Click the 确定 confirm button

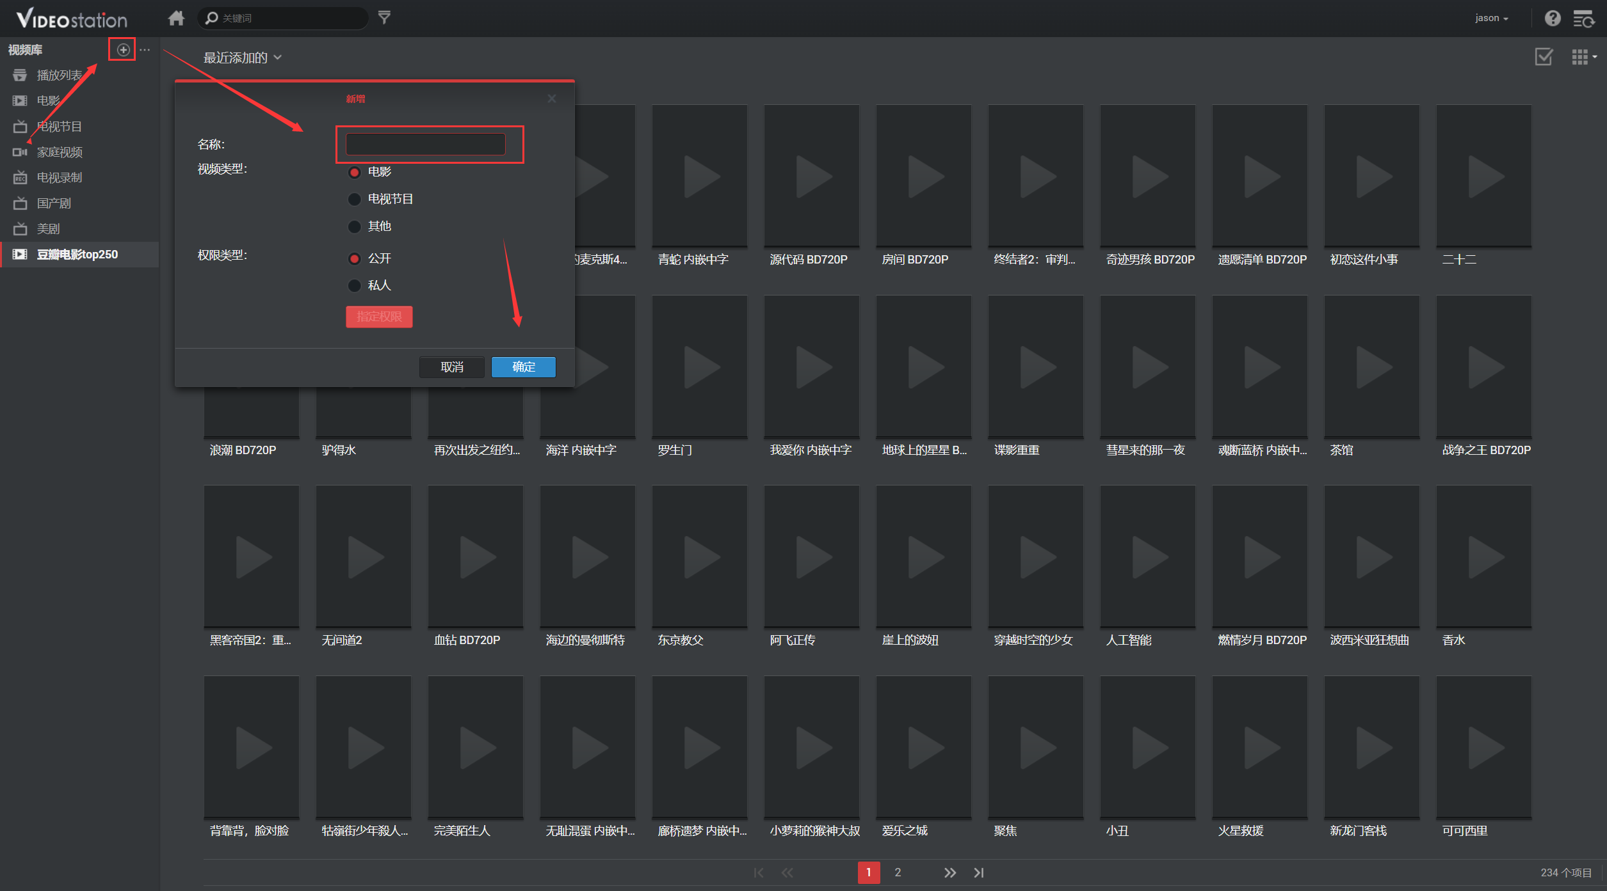tap(523, 367)
